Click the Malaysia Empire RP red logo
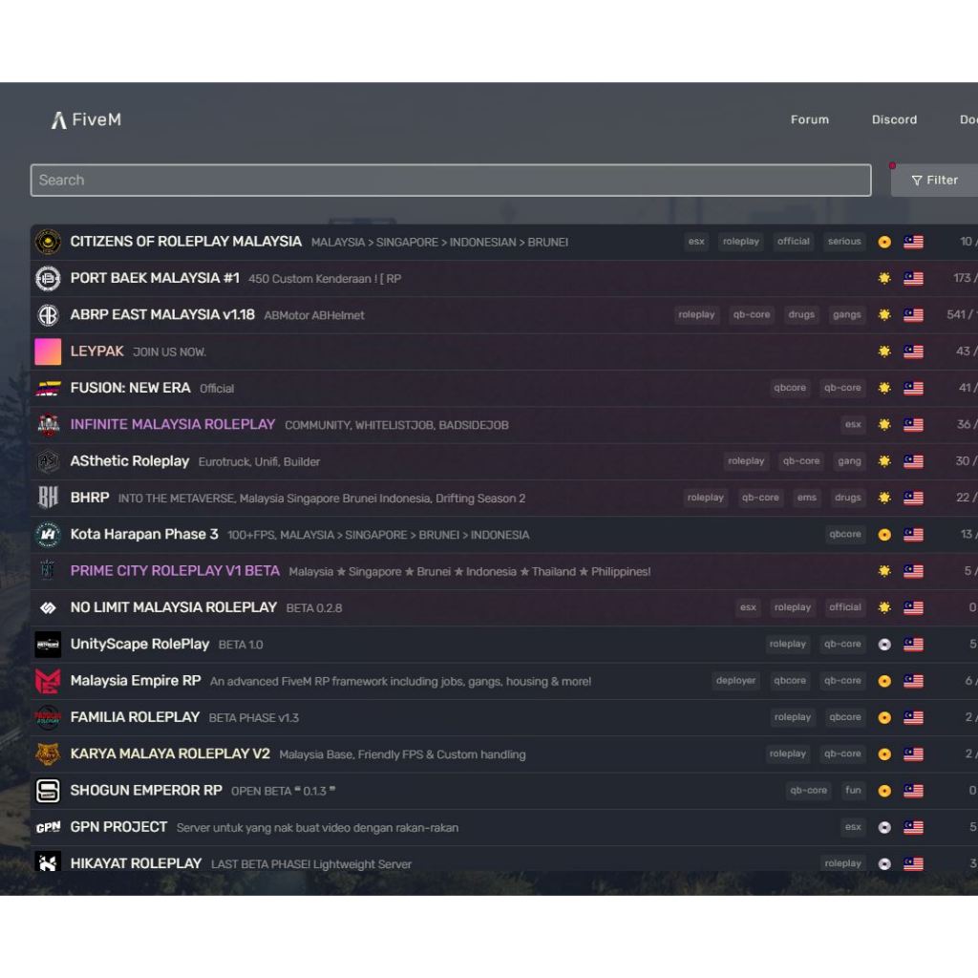This screenshot has height=978, width=978. [x=48, y=681]
